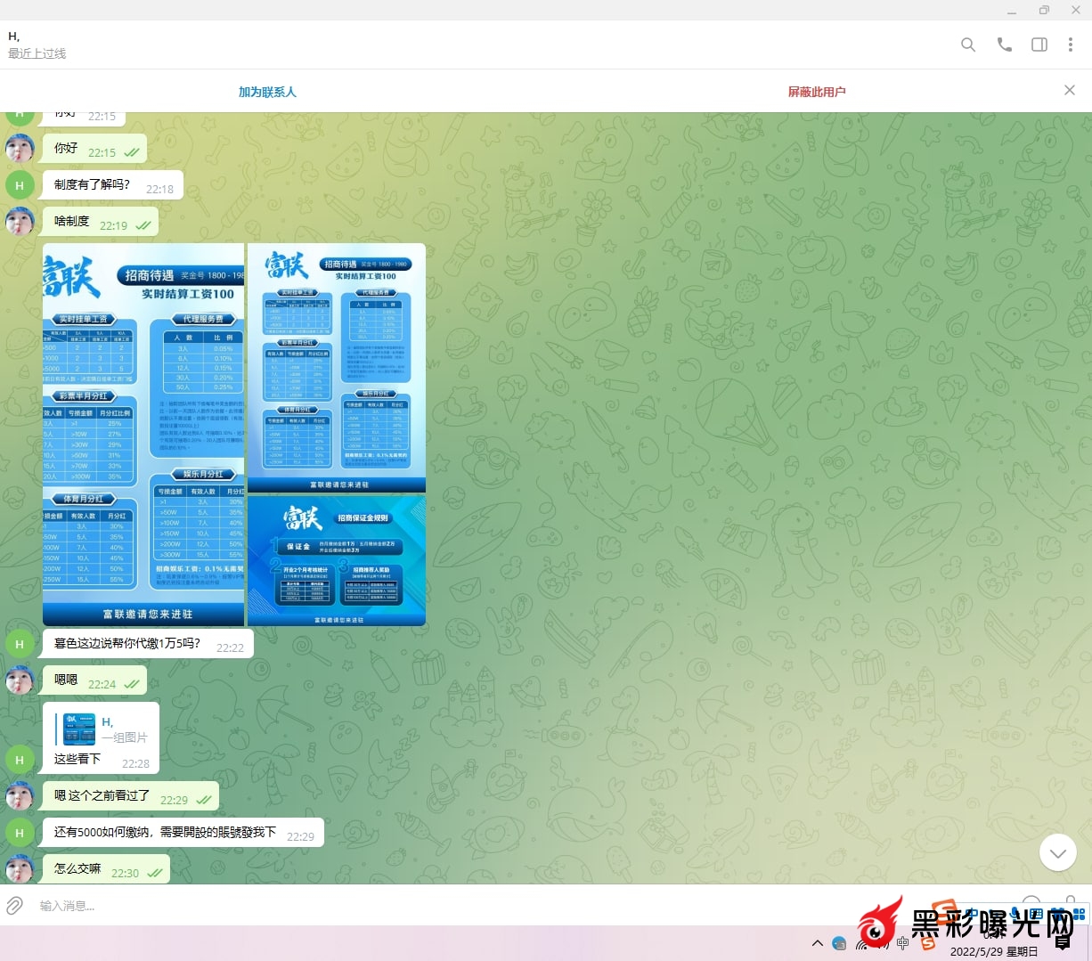1092x961 pixels.
Task: Open the three-dot chat options menu
Action: 1070,45
